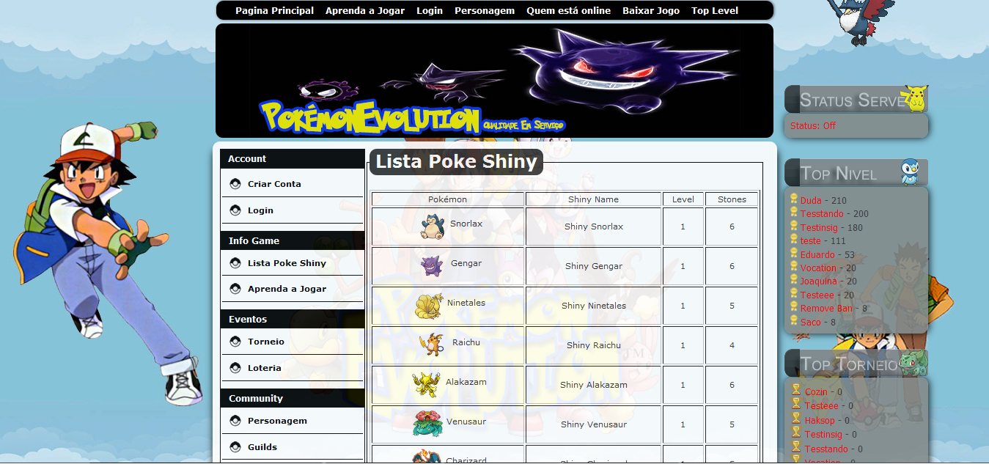
Task: Click the medal icon beside Duda
Action: click(x=794, y=199)
